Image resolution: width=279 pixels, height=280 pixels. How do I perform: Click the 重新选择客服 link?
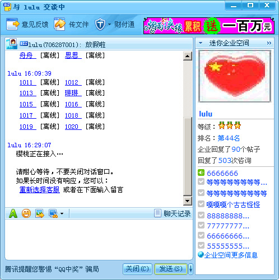[x=40, y=190]
